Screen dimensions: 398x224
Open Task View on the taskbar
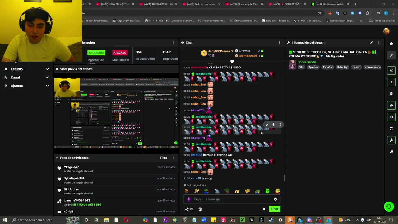pyautogui.click(x=96, y=220)
